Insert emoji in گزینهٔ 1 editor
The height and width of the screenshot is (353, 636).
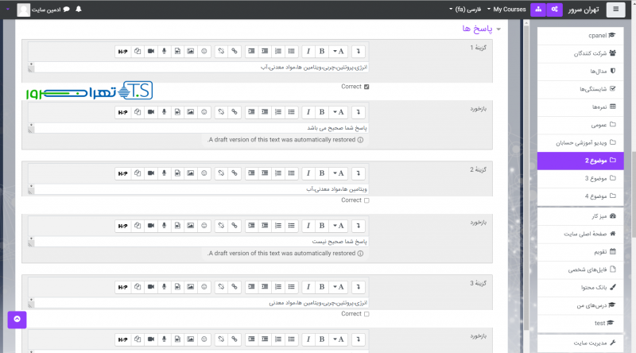point(204,51)
